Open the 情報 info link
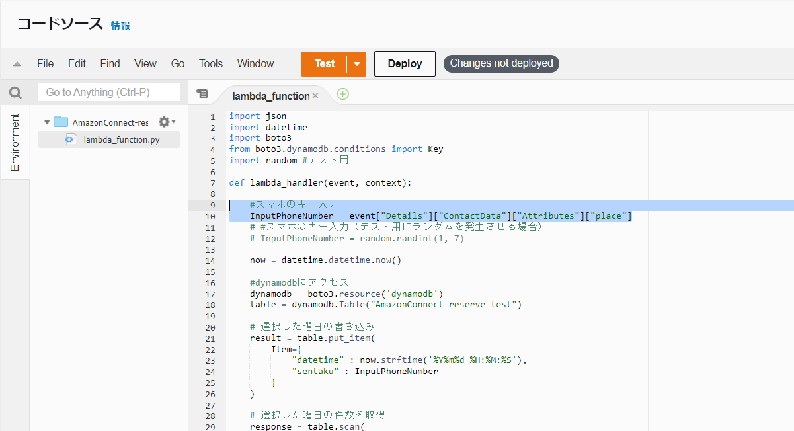Screen dimensions: 794x431 tap(120, 26)
